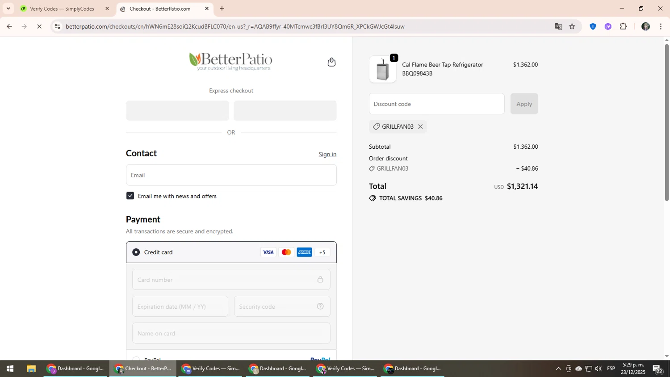The image size is (670, 377).
Task: Click the Mastercard logo
Action: [286, 252]
